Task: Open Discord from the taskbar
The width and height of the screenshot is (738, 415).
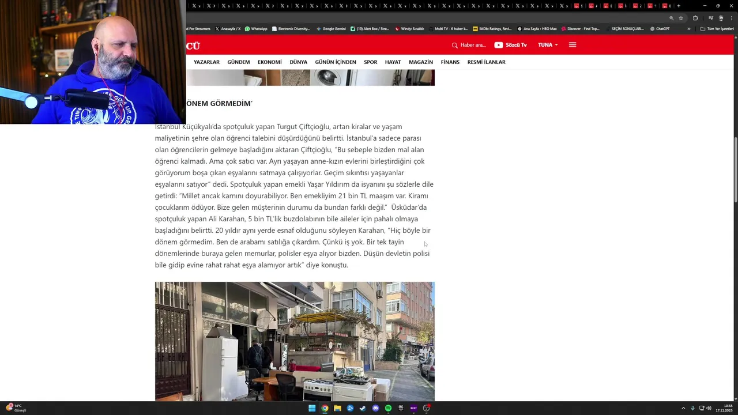Action: (375, 408)
